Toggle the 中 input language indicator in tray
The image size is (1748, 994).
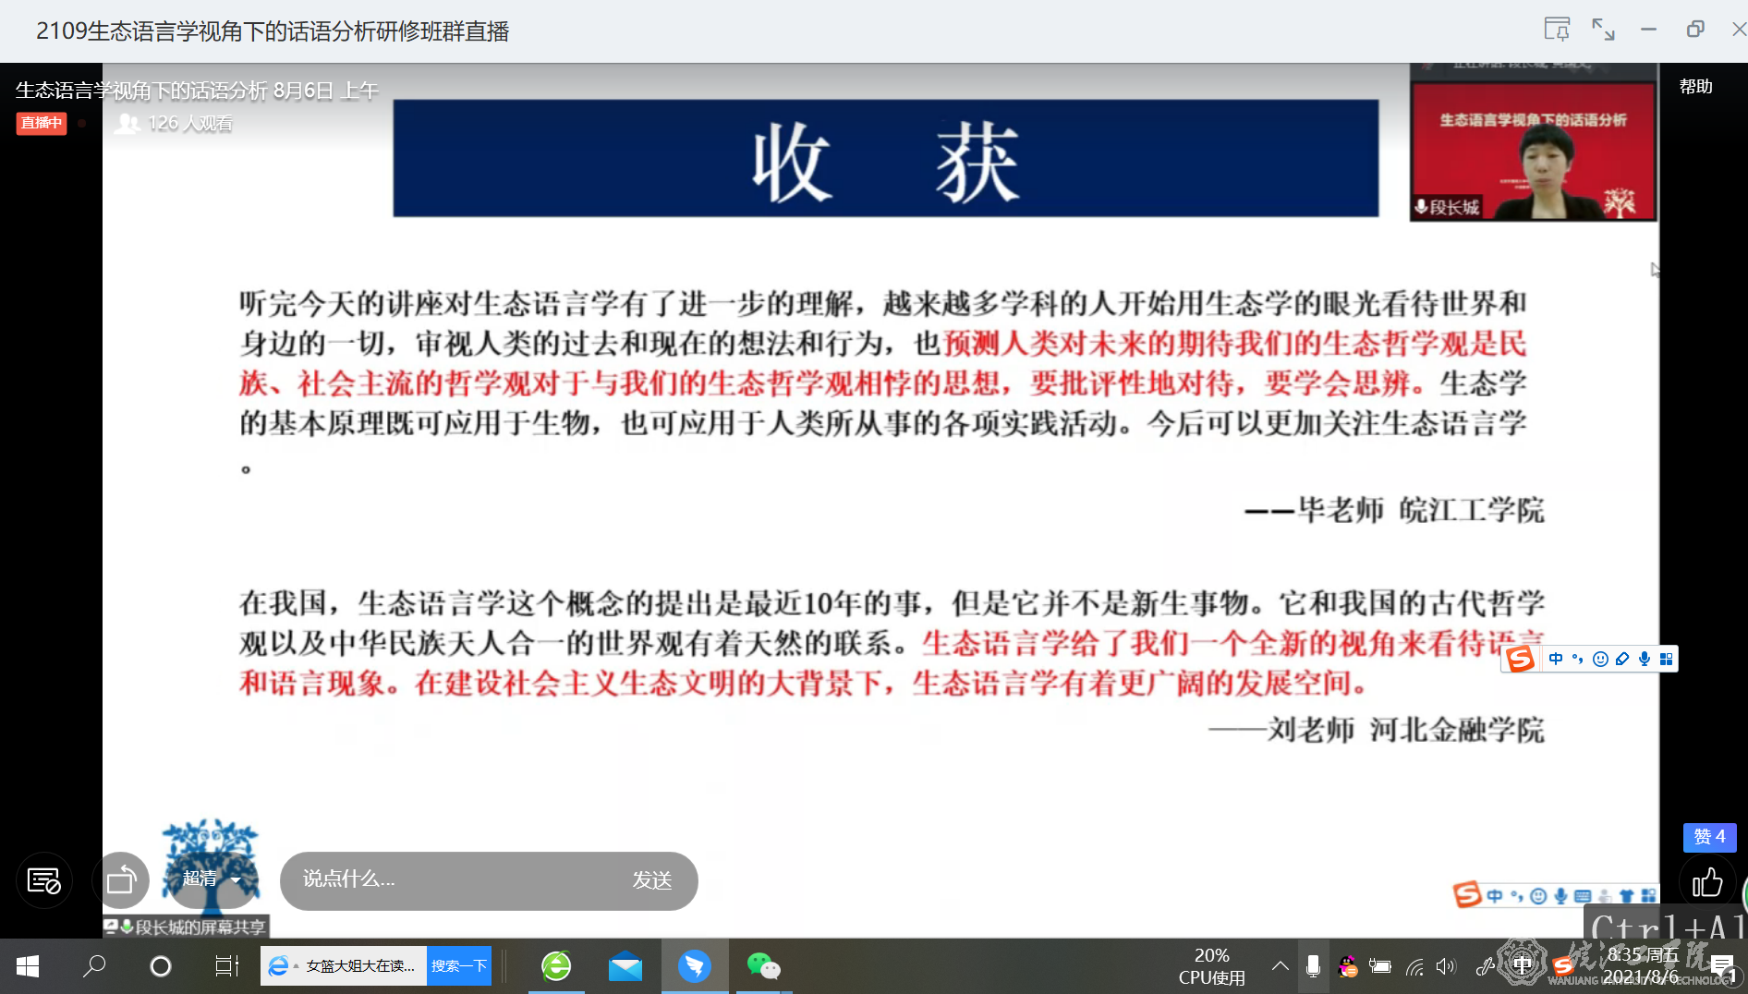[1522, 966]
